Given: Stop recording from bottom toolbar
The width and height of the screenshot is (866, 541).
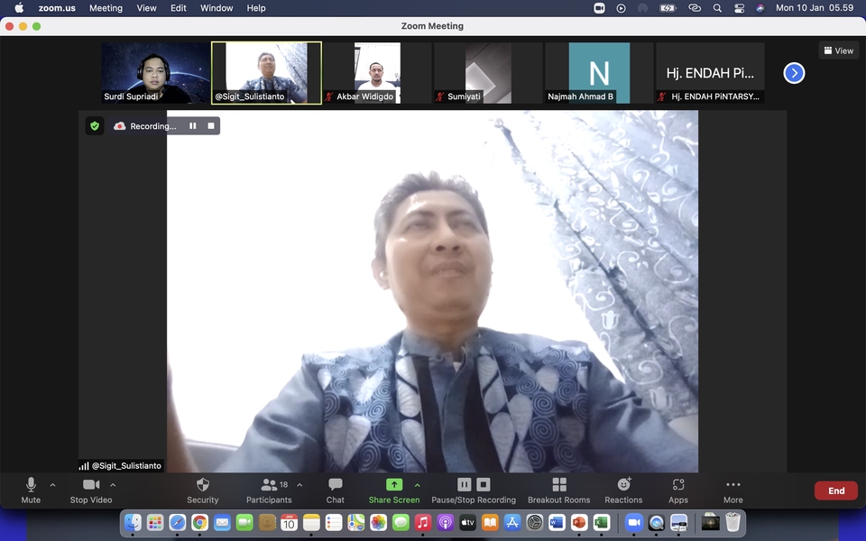Looking at the screenshot, I should click(x=484, y=485).
